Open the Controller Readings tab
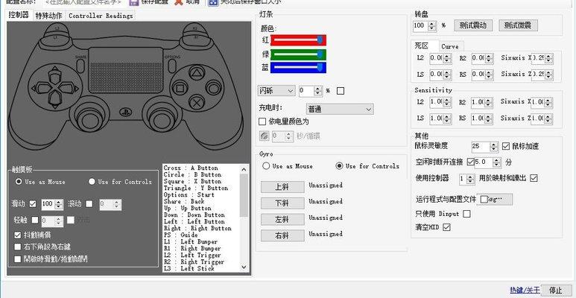 pyautogui.click(x=101, y=16)
